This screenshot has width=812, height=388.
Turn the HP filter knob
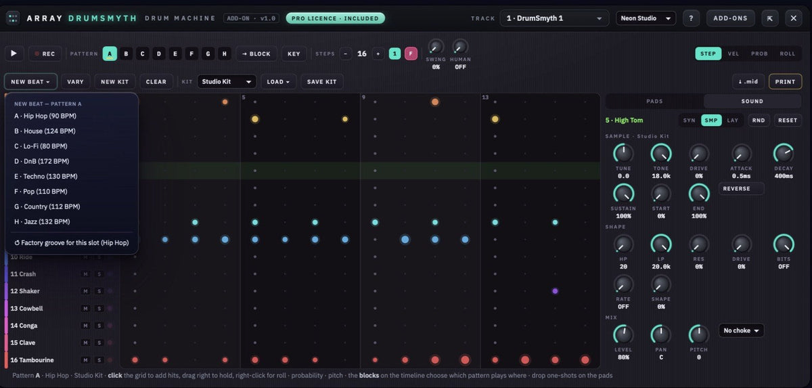623,244
